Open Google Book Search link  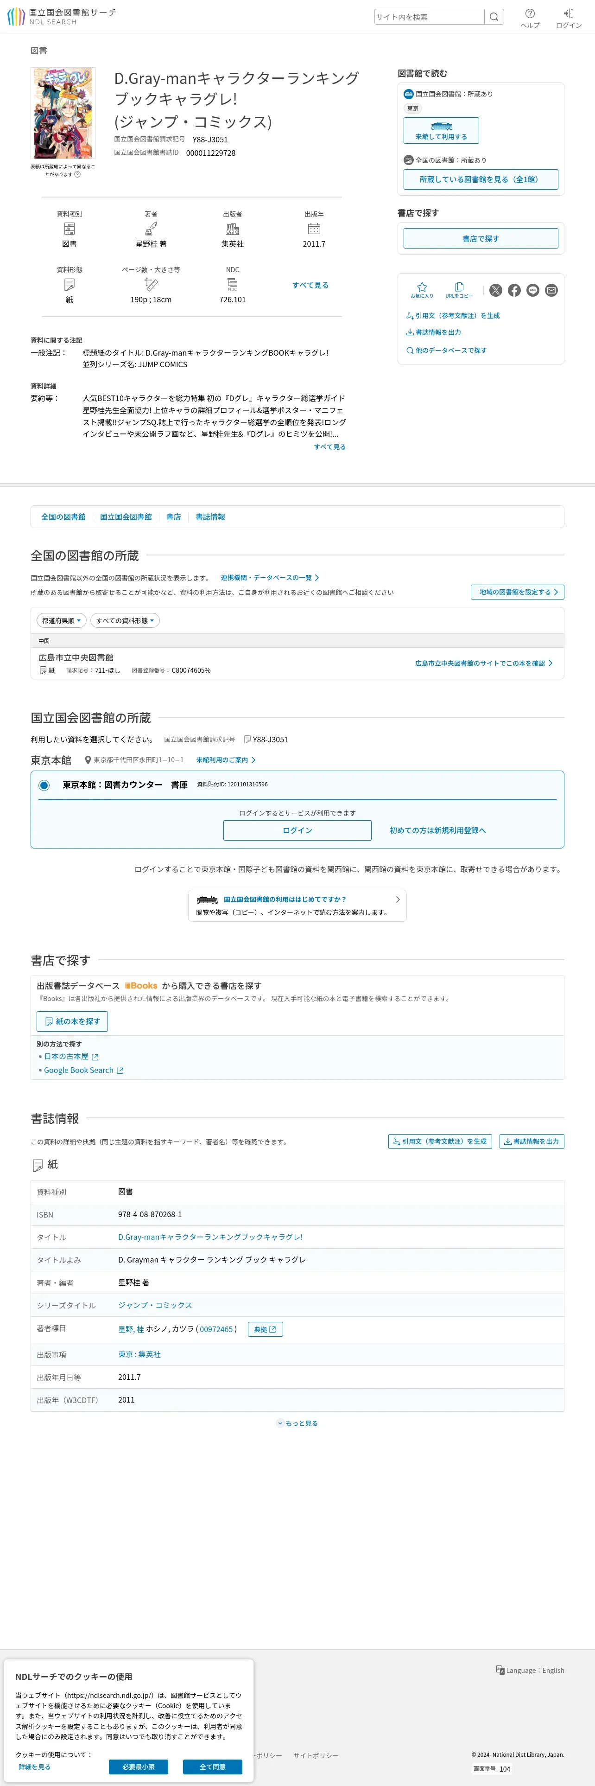pos(84,1071)
